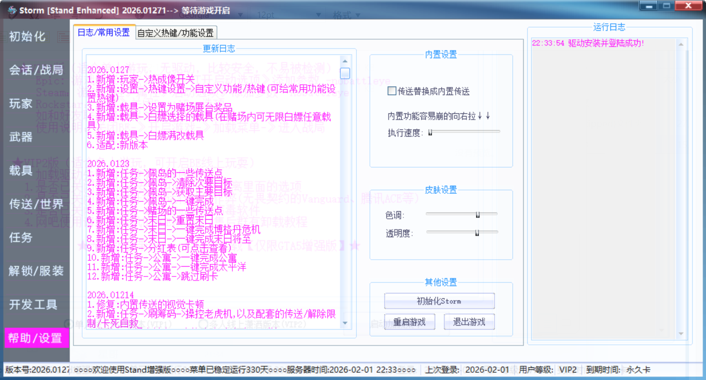Select the 玩家 sidebar item

(x=21, y=104)
